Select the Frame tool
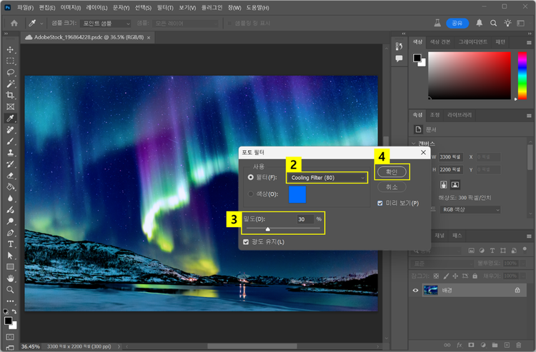This screenshot has height=352, width=536. (10, 107)
